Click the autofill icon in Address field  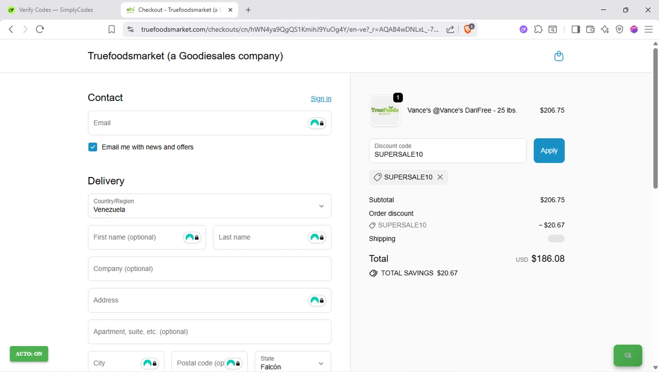(317, 300)
